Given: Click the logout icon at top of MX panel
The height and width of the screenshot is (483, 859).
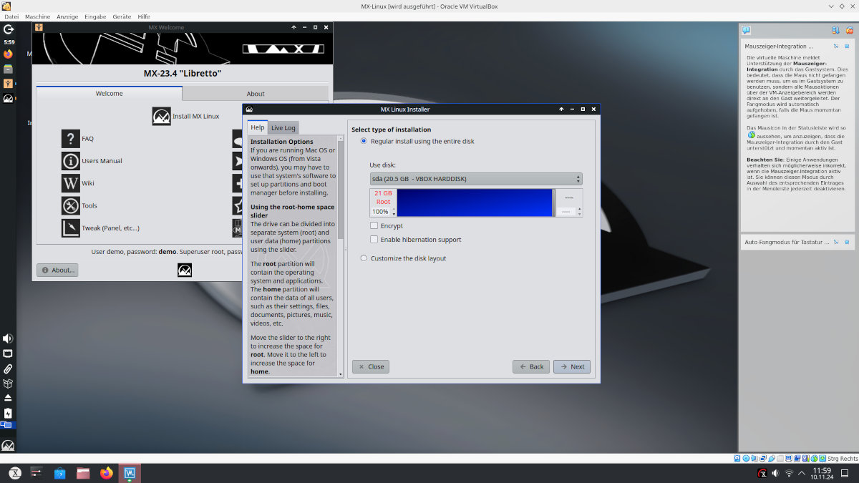Looking at the screenshot, I should (8, 29).
